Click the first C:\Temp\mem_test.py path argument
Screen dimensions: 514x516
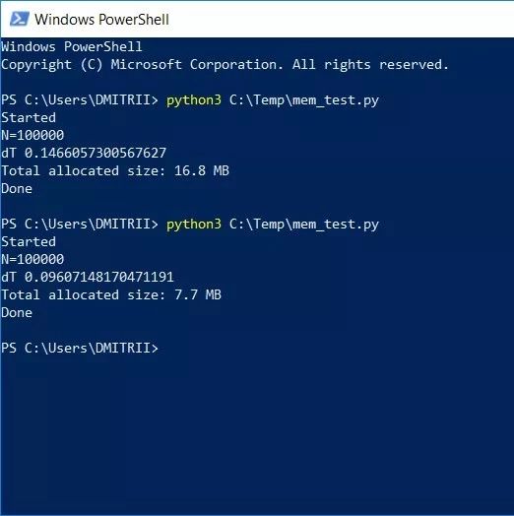click(x=304, y=100)
